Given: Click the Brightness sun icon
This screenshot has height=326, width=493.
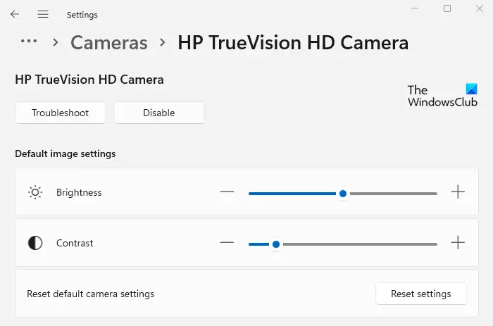Looking at the screenshot, I should tap(35, 192).
